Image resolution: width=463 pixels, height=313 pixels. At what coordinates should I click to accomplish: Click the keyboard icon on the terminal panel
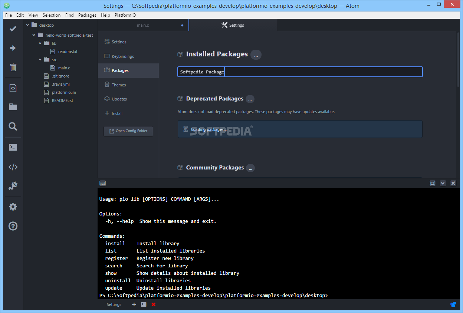103,183
